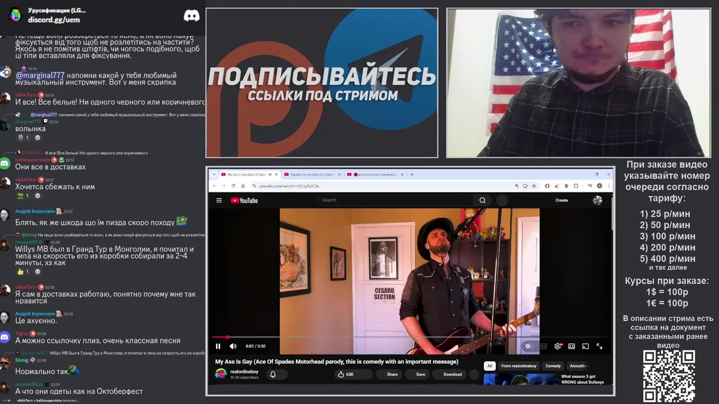Open browser Extensions puzzle icon
Screen dimensions: 719x404
576,186
